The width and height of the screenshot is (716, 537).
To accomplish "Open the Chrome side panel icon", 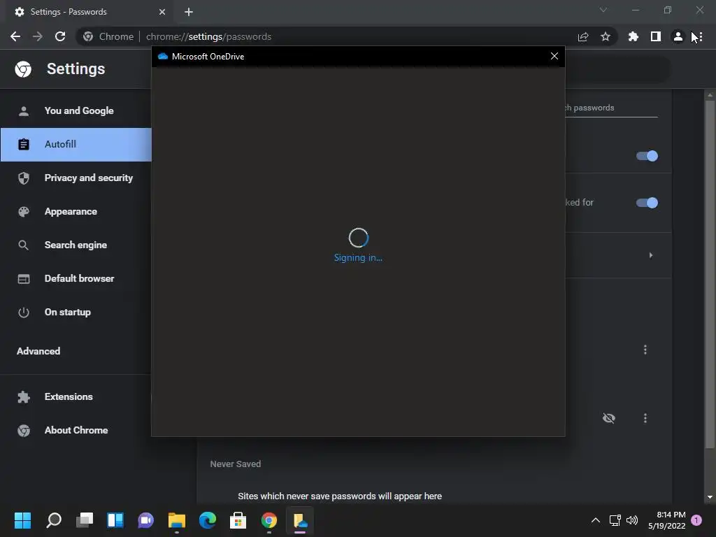I will coord(655,36).
